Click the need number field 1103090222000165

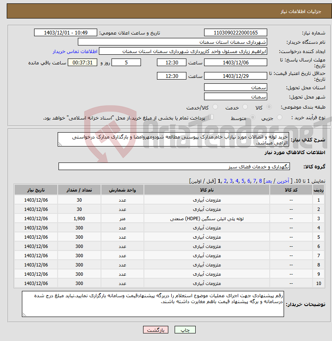coord(236,32)
